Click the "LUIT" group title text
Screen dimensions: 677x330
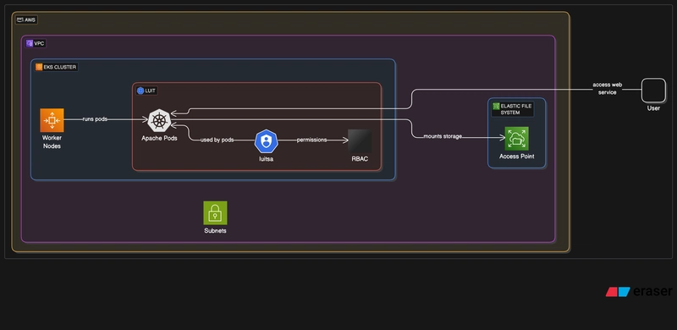tap(151, 91)
